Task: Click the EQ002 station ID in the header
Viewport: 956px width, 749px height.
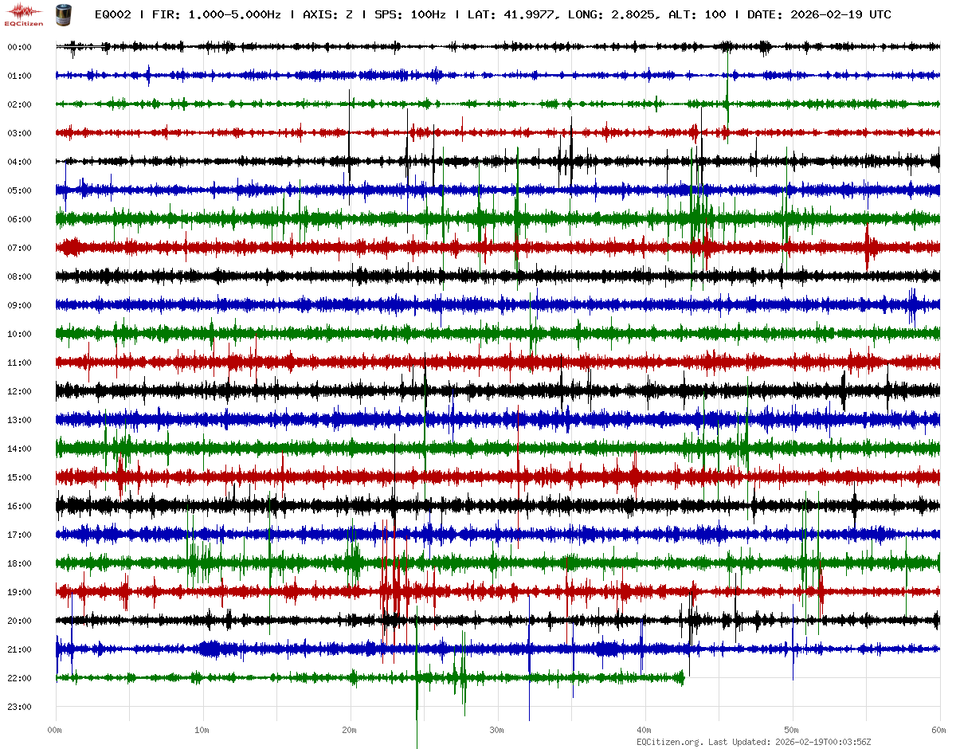Action: click(112, 14)
